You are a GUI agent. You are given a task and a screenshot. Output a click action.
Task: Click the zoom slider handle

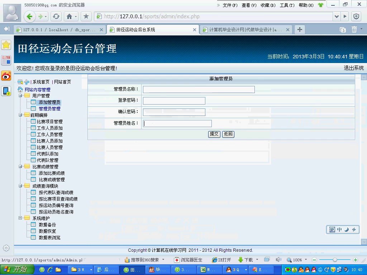[335, 260]
